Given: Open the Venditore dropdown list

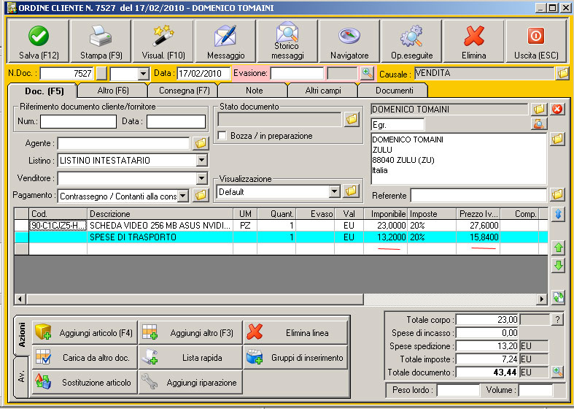Looking at the screenshot, I should tap(201, 178).
